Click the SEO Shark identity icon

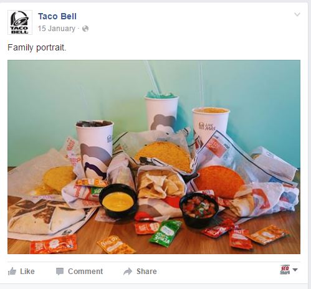pos(285,270)
